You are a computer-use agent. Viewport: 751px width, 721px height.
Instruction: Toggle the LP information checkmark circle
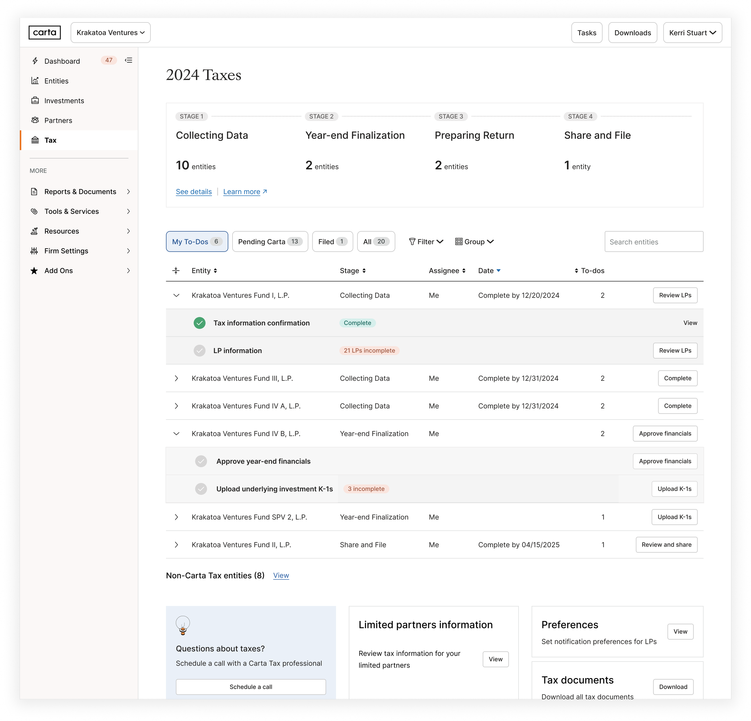[x=199, y=350]
